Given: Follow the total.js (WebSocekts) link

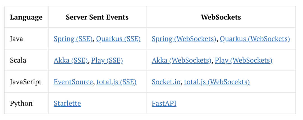Looking at the screenshot, I should [217, 82].
